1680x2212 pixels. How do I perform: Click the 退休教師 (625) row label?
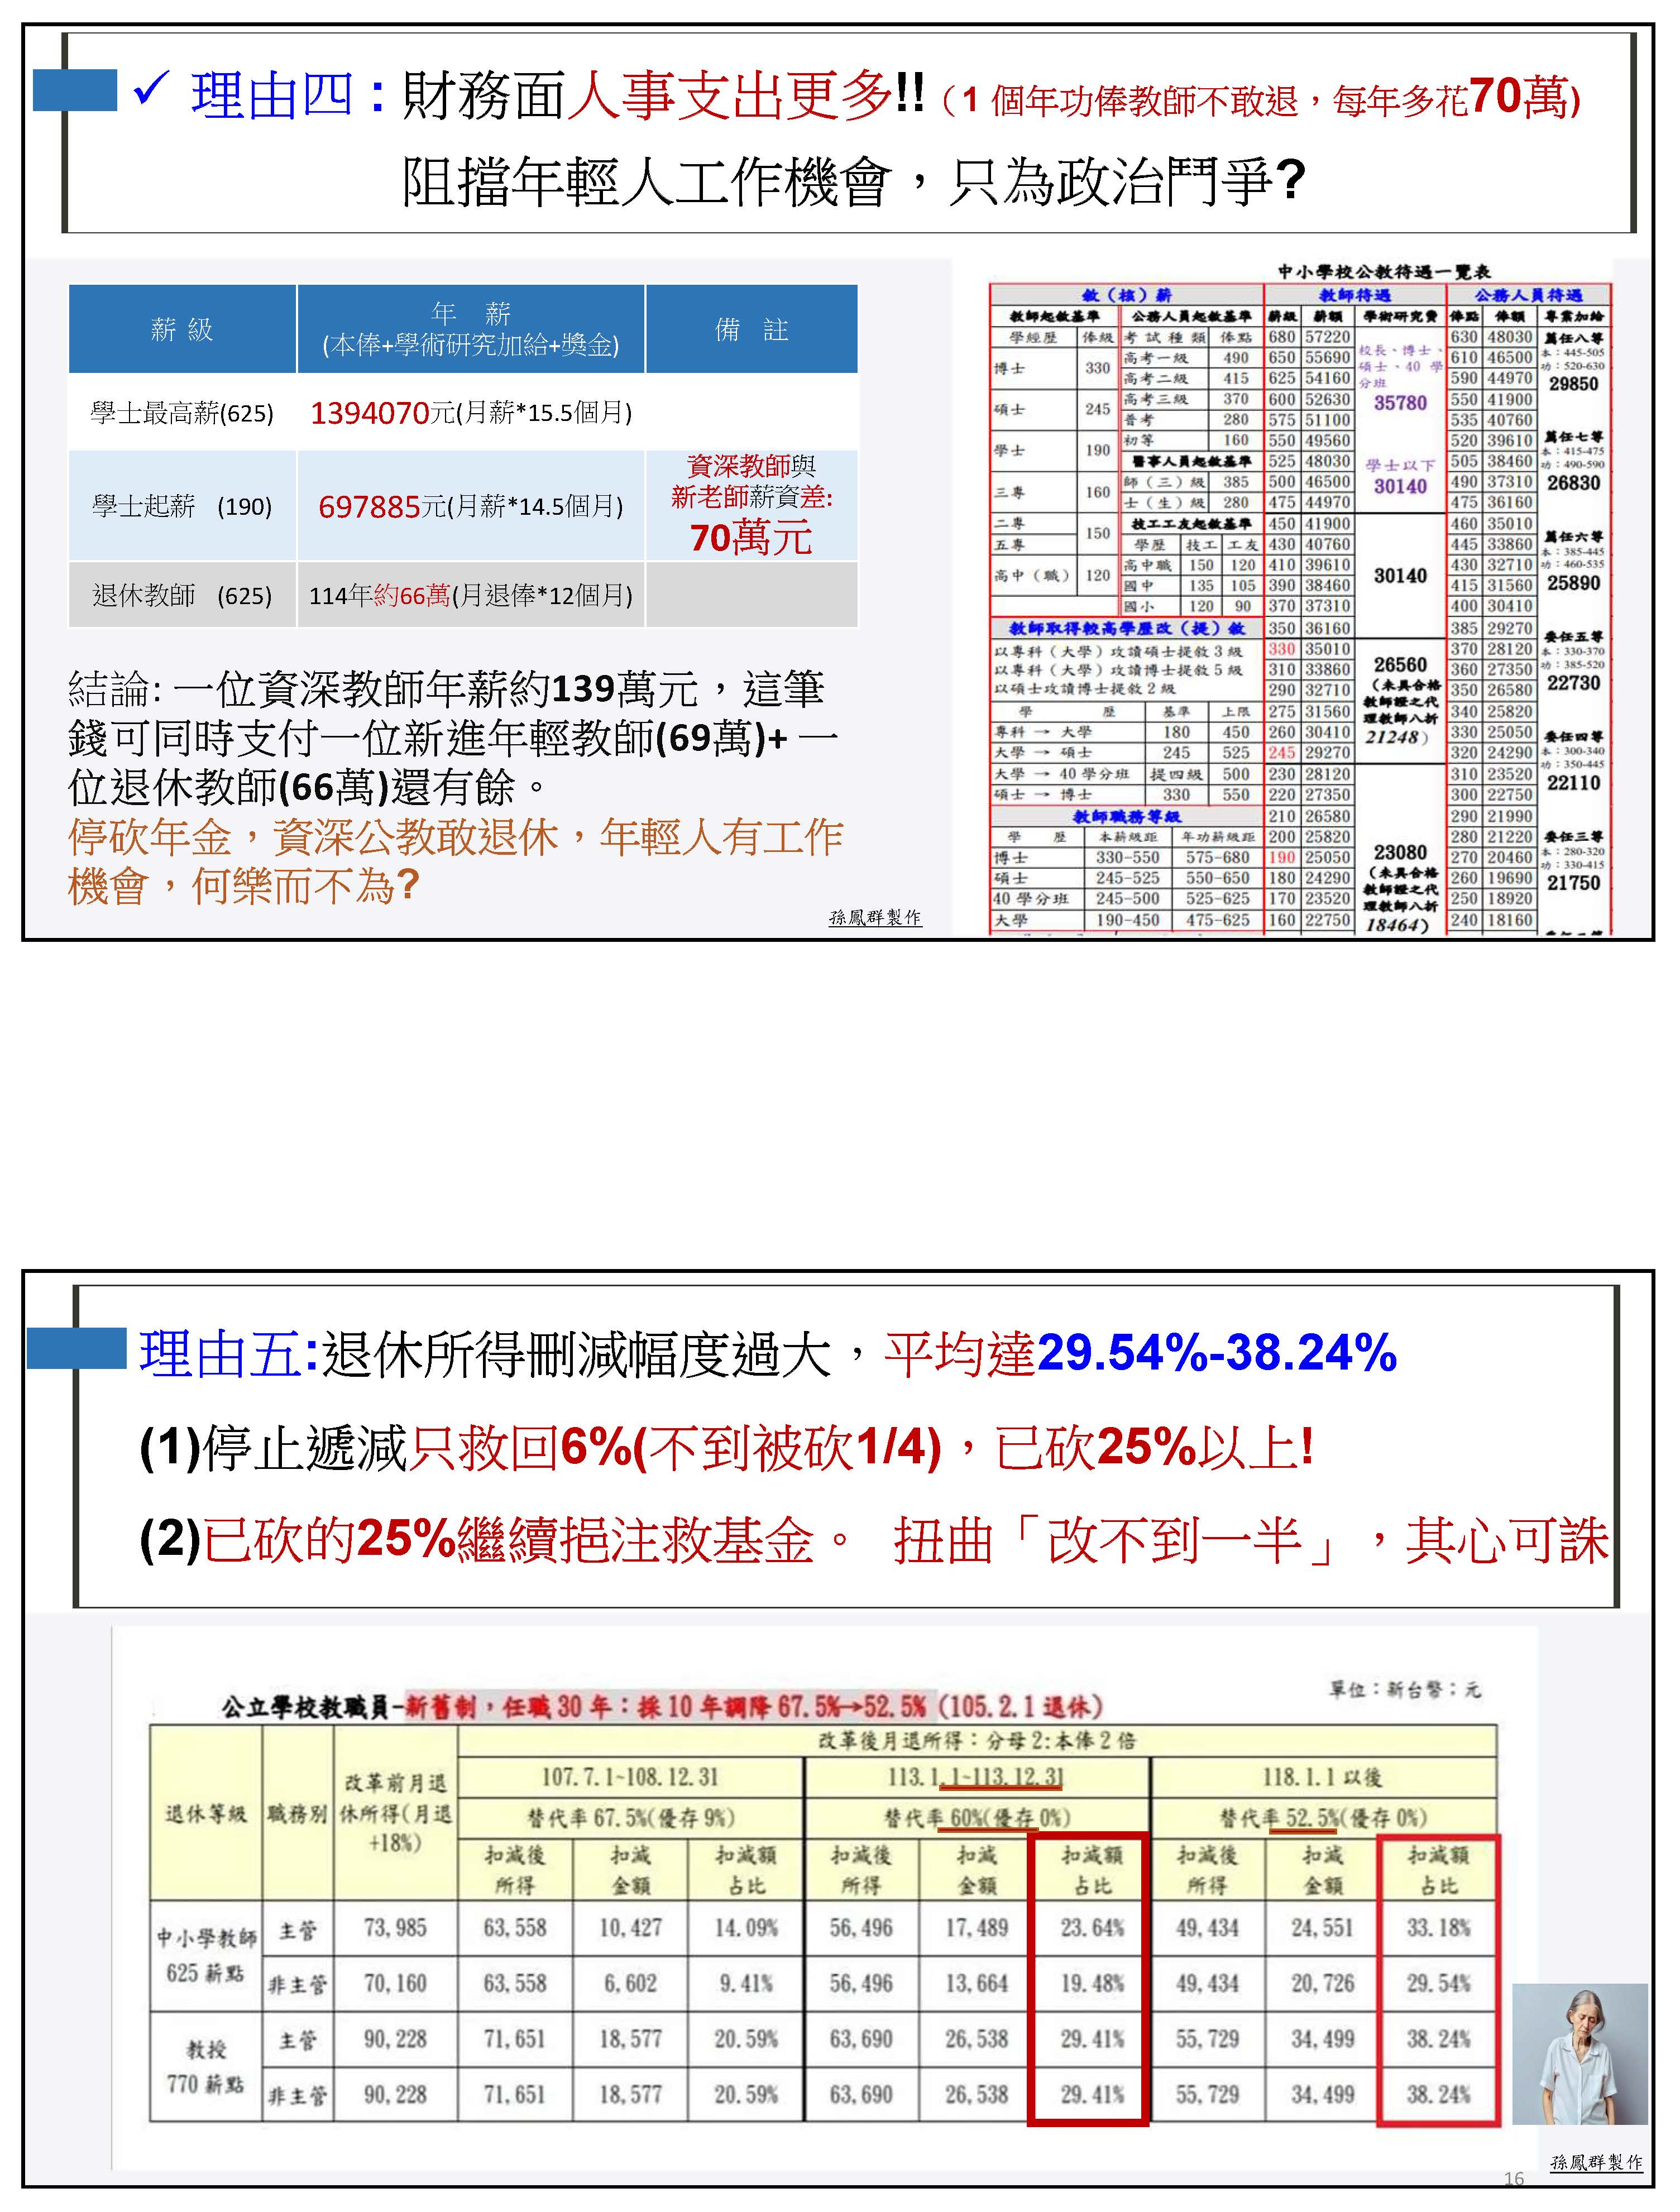click(182, 595)
